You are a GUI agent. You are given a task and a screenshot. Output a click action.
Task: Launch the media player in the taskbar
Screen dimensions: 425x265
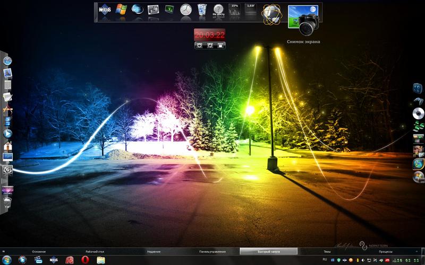point(22,260)
